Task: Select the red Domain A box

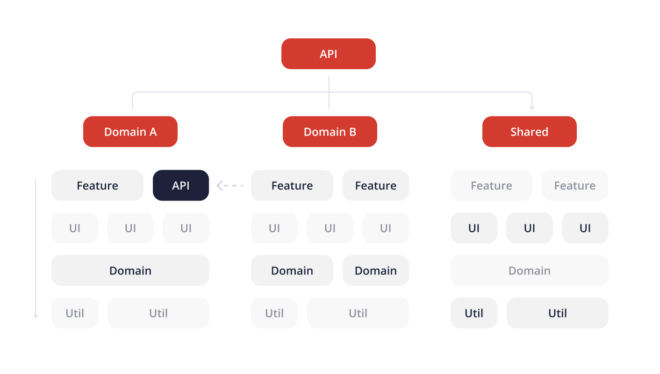Action: click(130, 131)
